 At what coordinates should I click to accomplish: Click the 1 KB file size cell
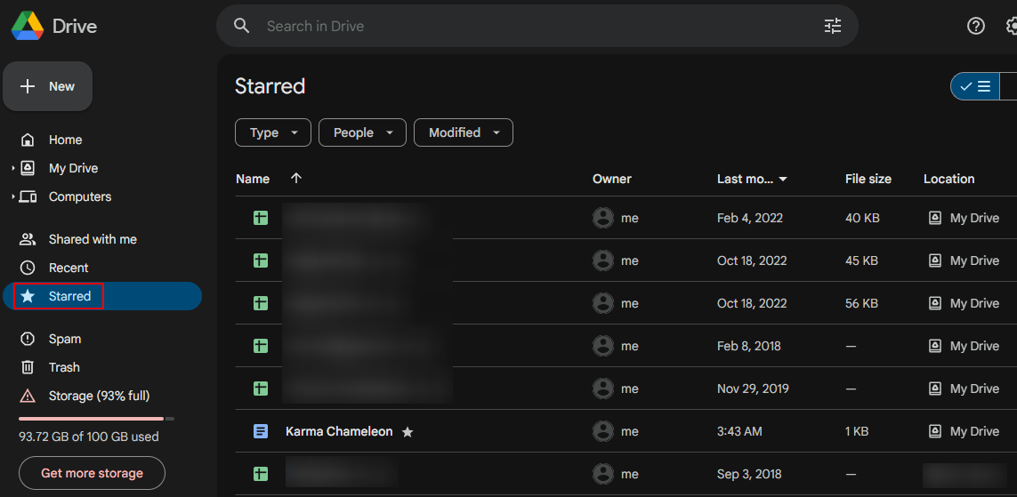coord(859,431)
